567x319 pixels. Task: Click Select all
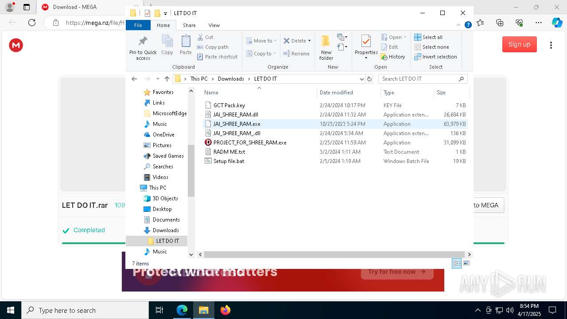(428, 37)
